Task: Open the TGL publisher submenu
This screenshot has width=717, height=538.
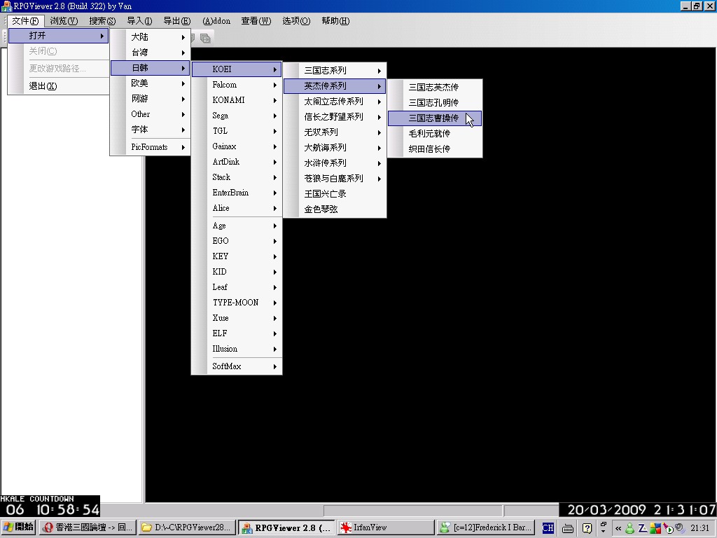Action: tap(237, 131)
